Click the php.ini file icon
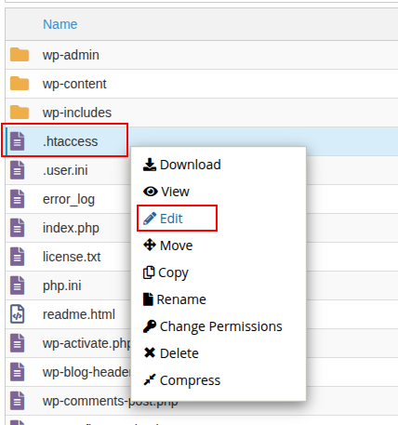Viewport: 398px width, 425px height. point(18,286)
